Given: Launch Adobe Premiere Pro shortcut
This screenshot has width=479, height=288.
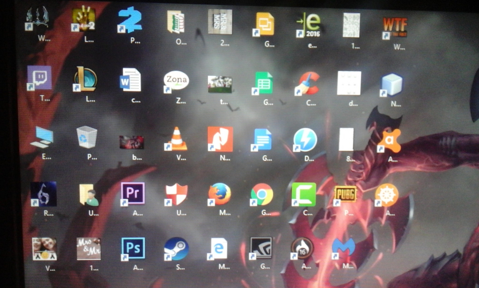Looking at the screenshot, I should click(x=133, y=194).
